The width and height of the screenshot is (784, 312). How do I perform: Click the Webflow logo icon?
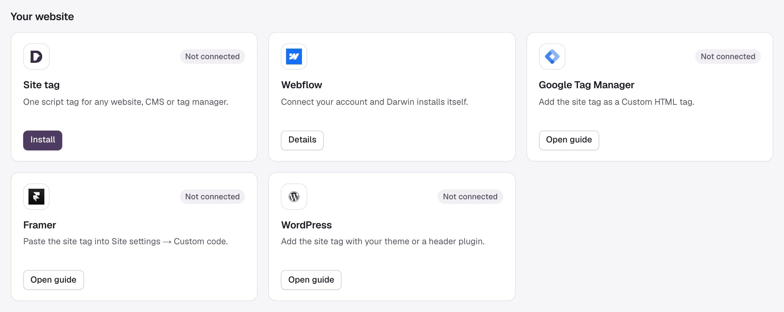click(x=294, y=57)
